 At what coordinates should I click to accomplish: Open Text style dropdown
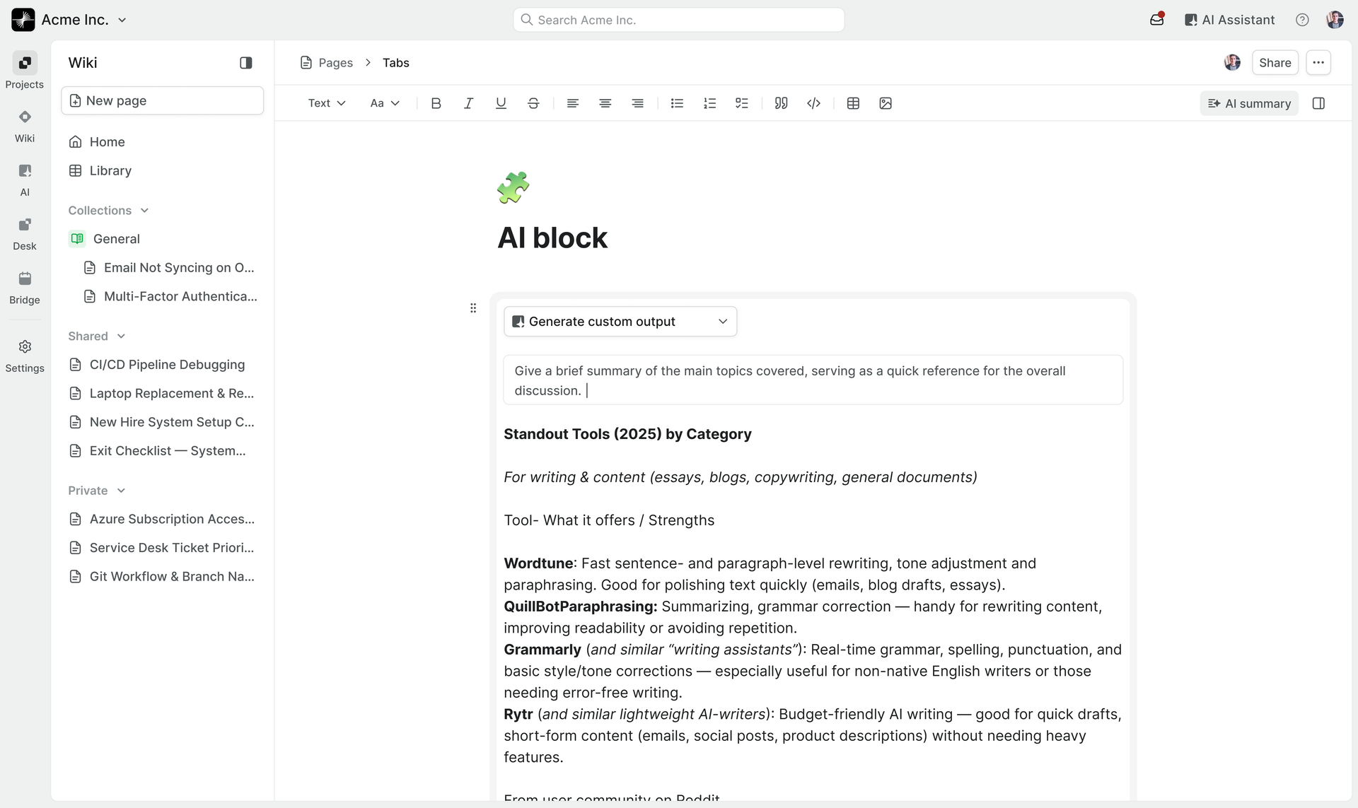tap(326, 103)
